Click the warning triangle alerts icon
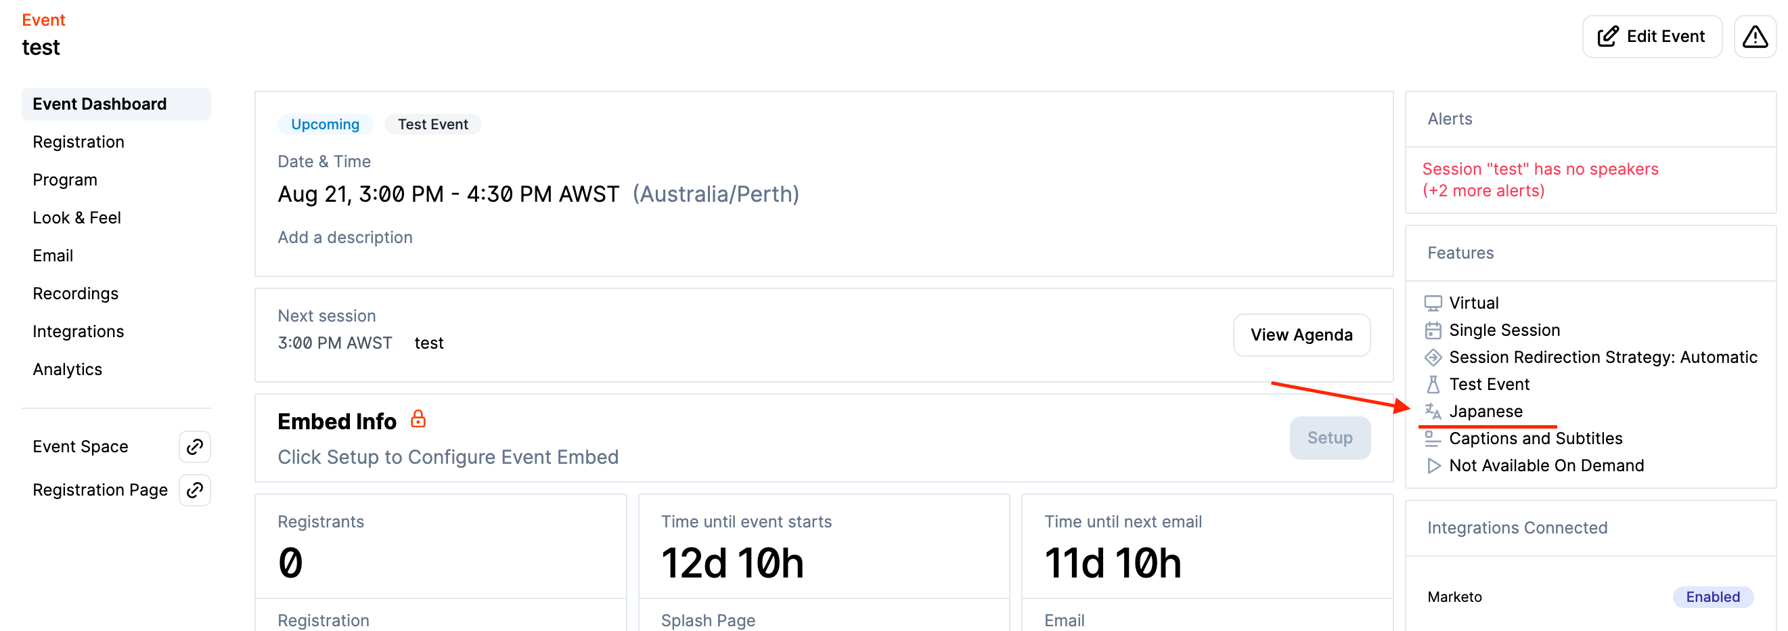The image size is (1788, 631). [x=1755, y=36]
